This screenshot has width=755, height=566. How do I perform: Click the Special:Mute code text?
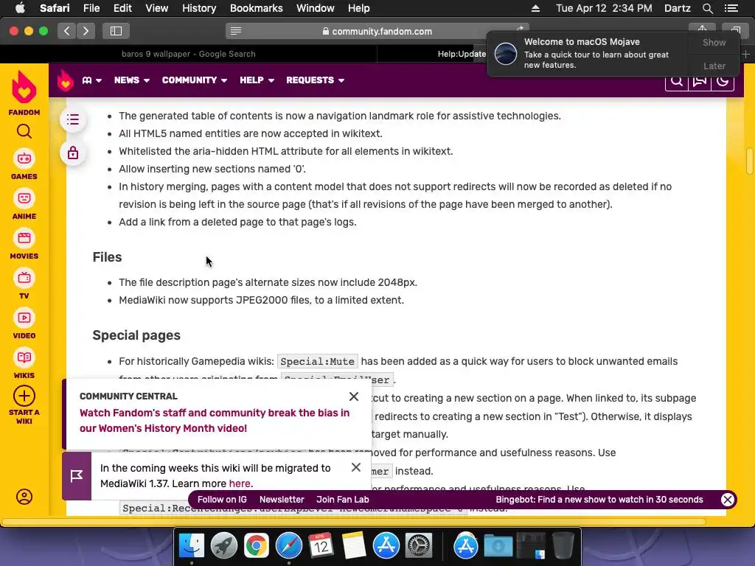tap(317, 361)
